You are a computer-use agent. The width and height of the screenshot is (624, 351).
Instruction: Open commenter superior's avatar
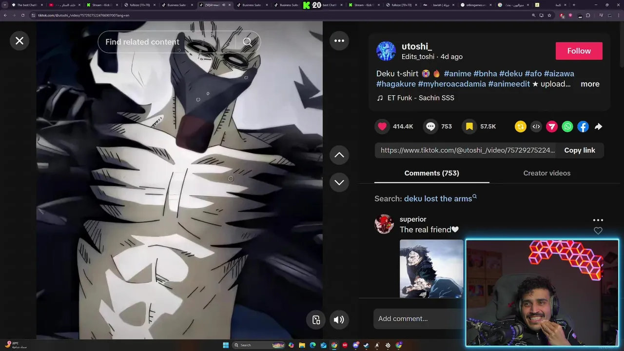[x=384, y=224]
